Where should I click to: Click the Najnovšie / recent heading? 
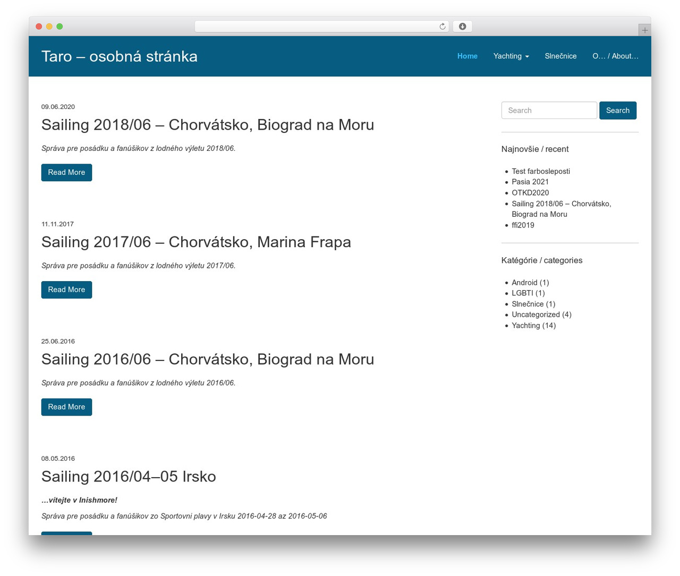[x=535, y=149]
